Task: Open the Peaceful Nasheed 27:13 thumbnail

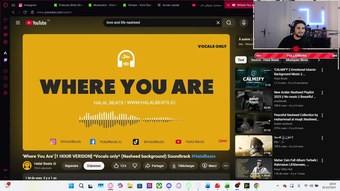Action: point(254,123)
